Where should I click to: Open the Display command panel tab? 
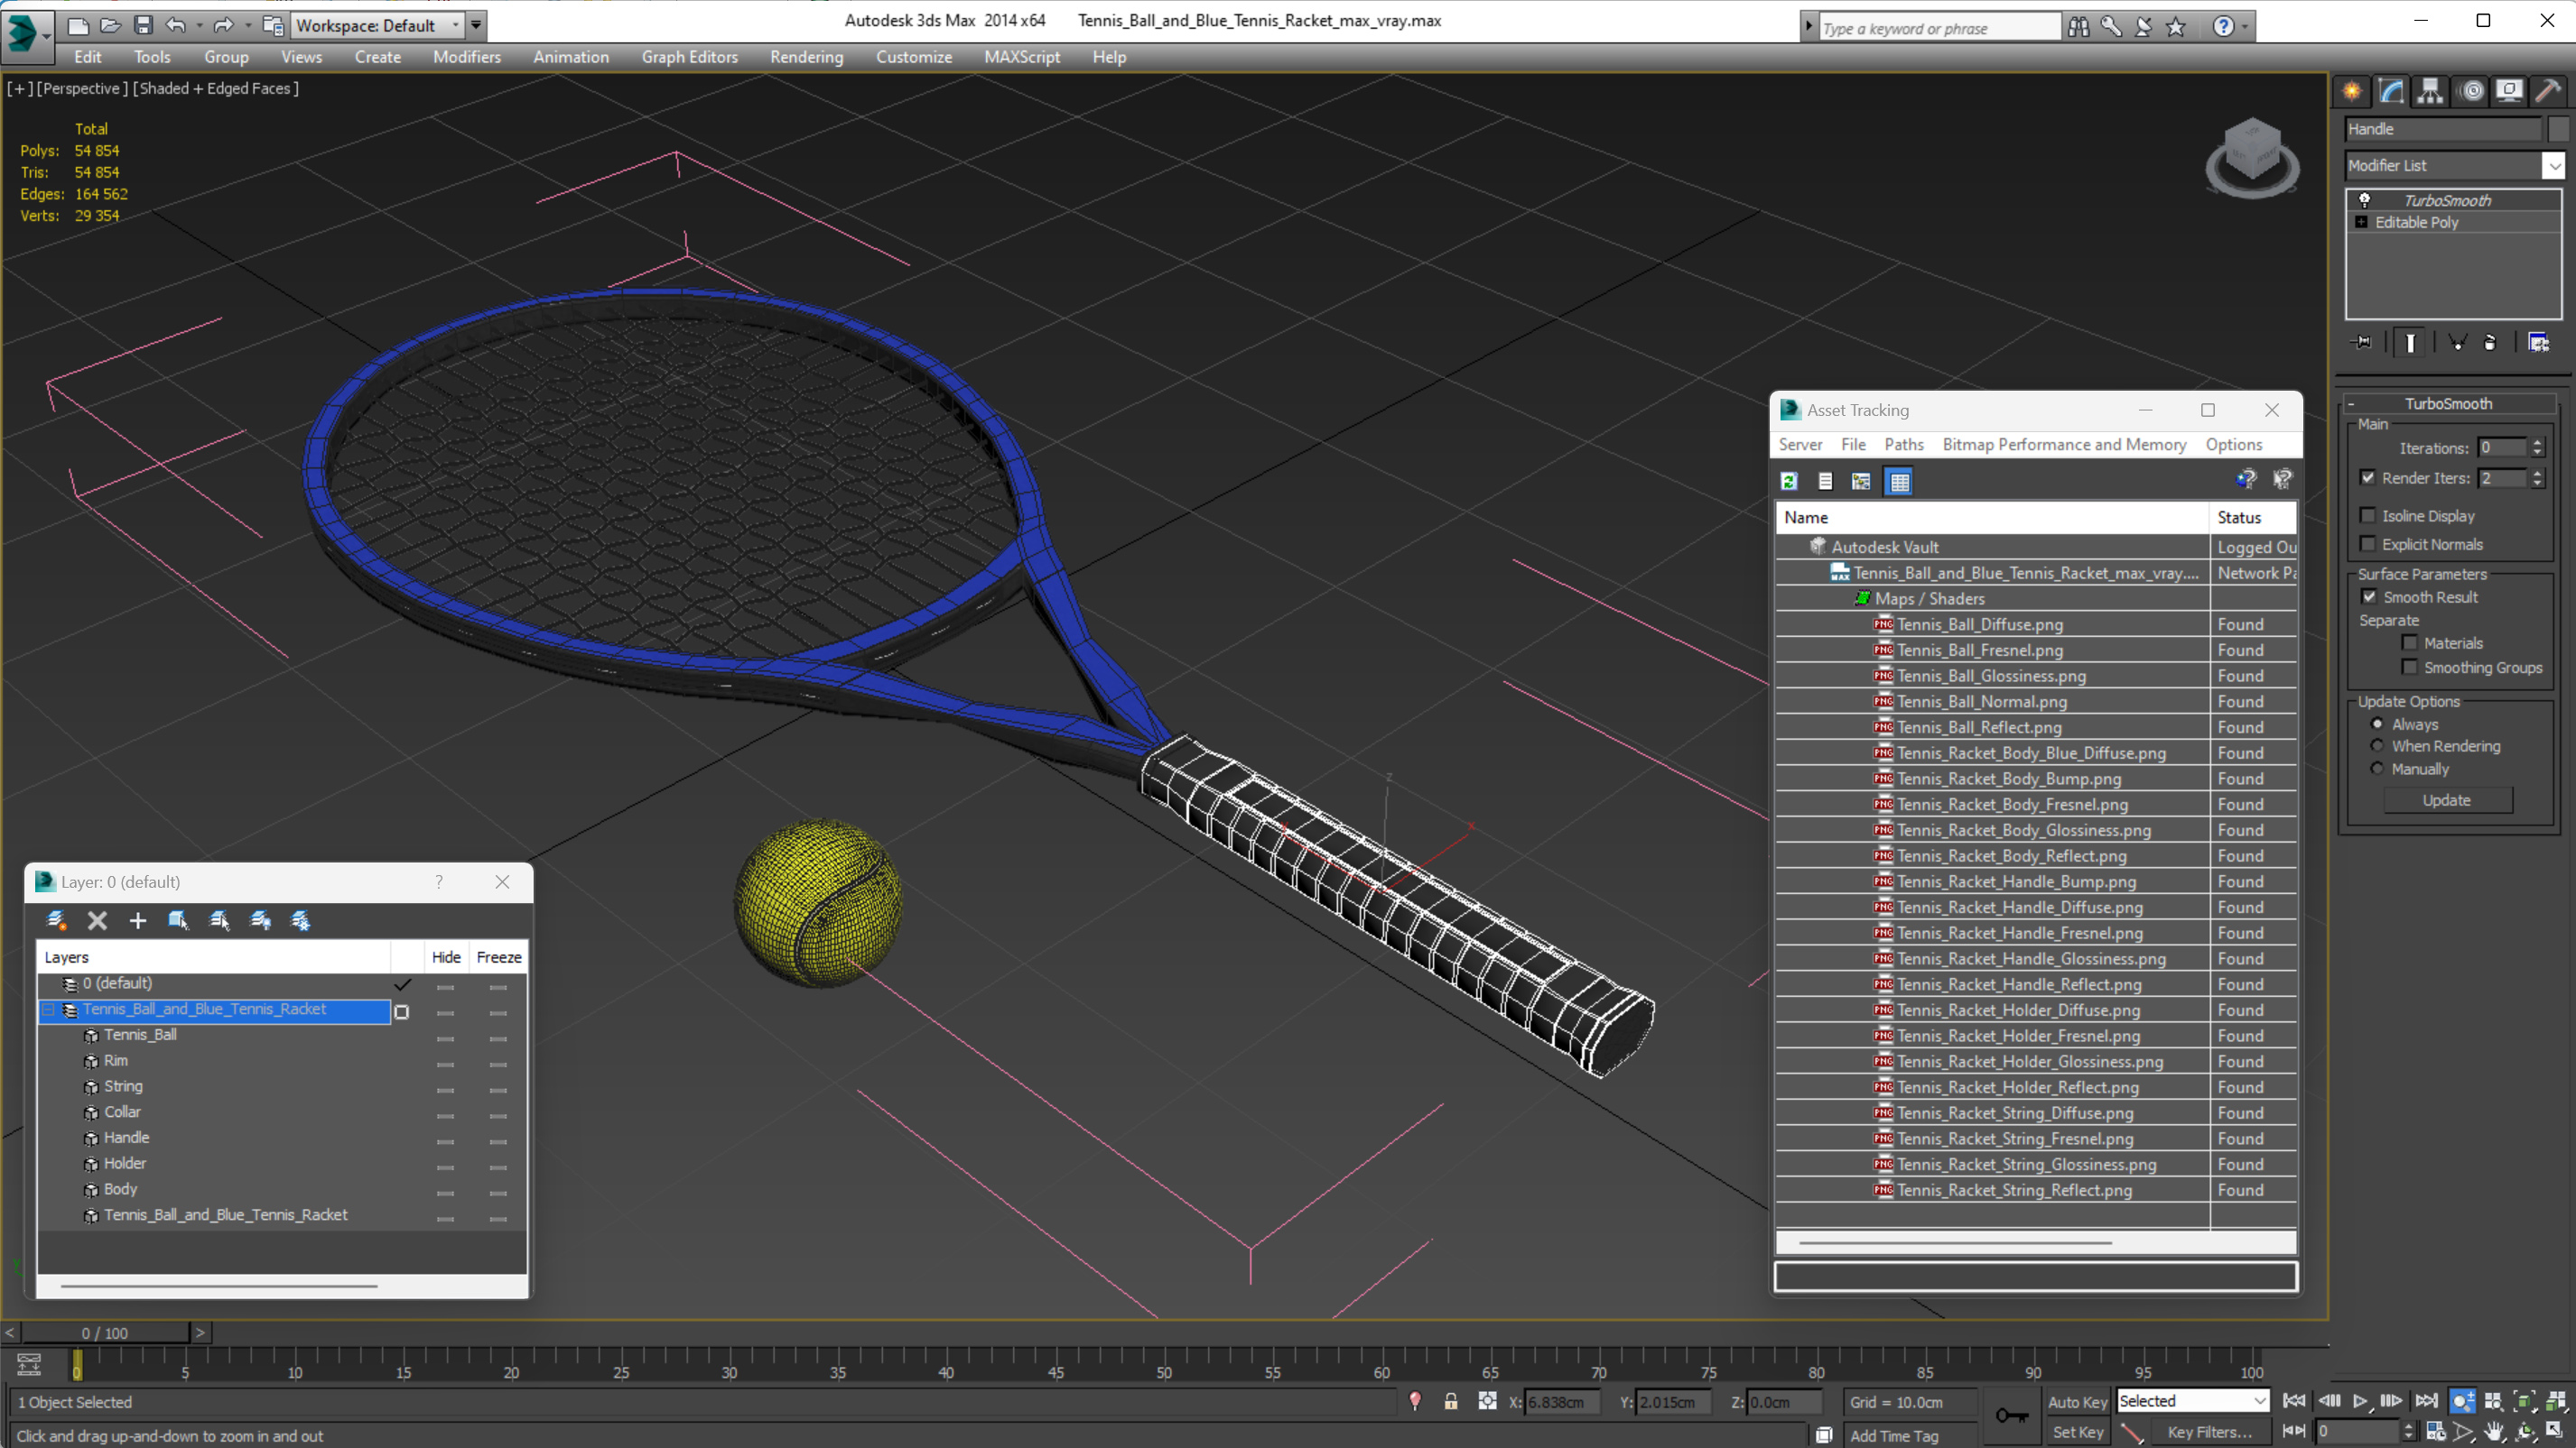pos(2509,91)
